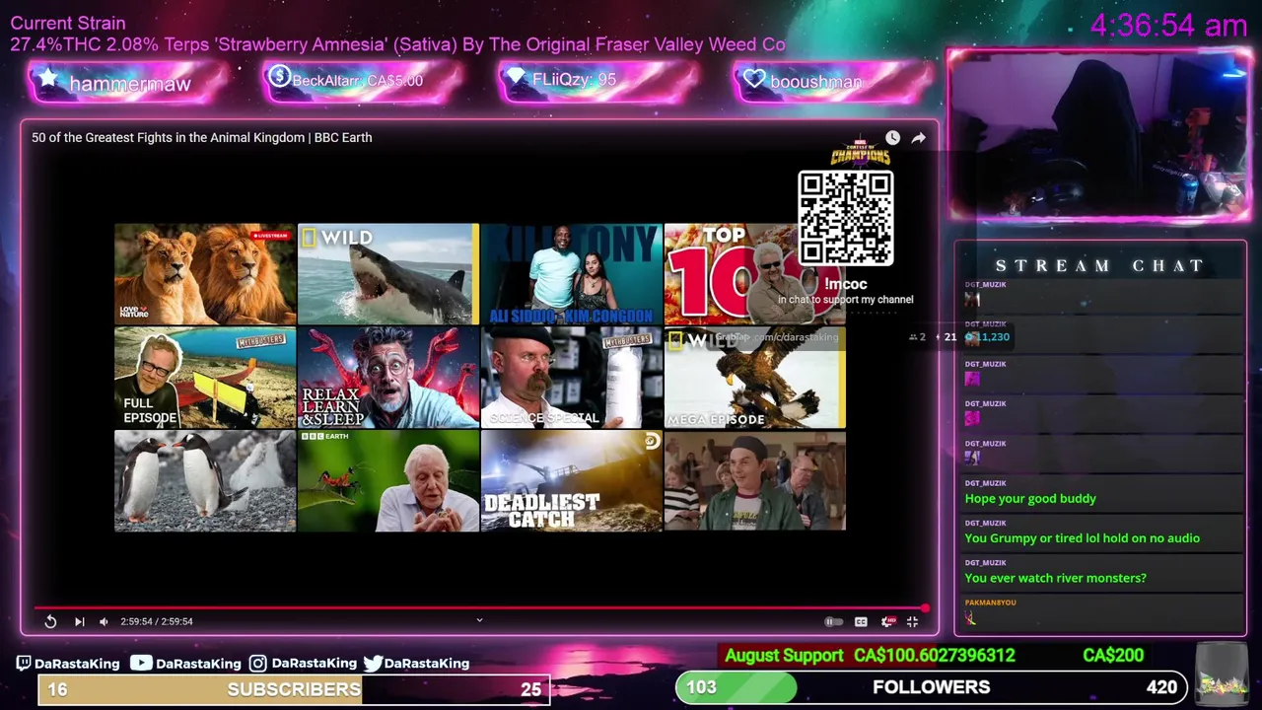Open MythBusters Full Episode thumbnail
Viewport: 1262px width, 710px height.
point(205,378)
